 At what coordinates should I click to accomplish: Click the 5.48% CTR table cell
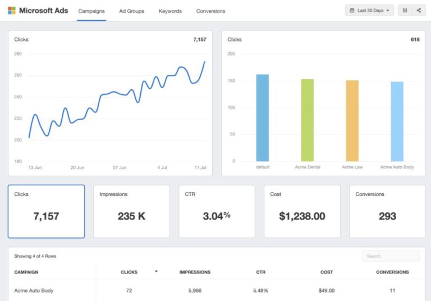tap(260, 290)
